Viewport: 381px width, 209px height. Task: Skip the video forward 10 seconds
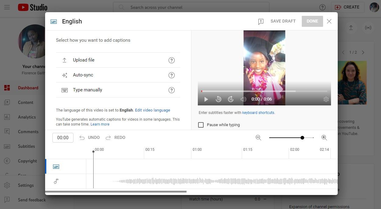231,99
